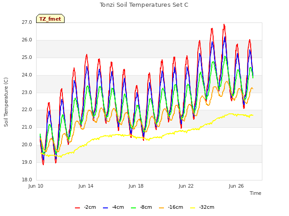
Task: Click the yellow -32cm legend color marker
Action: coord(193,208)
